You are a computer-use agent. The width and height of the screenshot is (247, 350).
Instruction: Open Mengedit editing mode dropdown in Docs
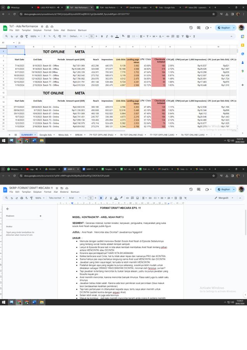coord(224,198)
